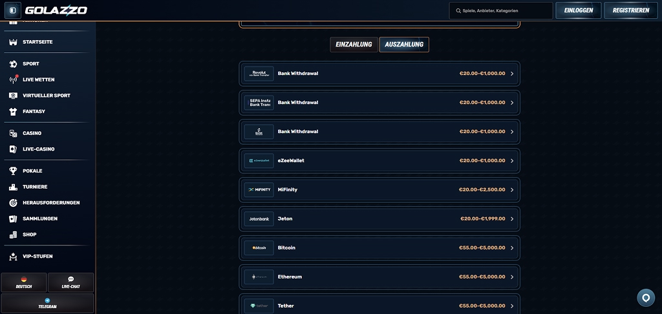The width and height of the screenshot is (662, 314).
Task: Expand the Jeton row chevron
Action: coord(512,219)
